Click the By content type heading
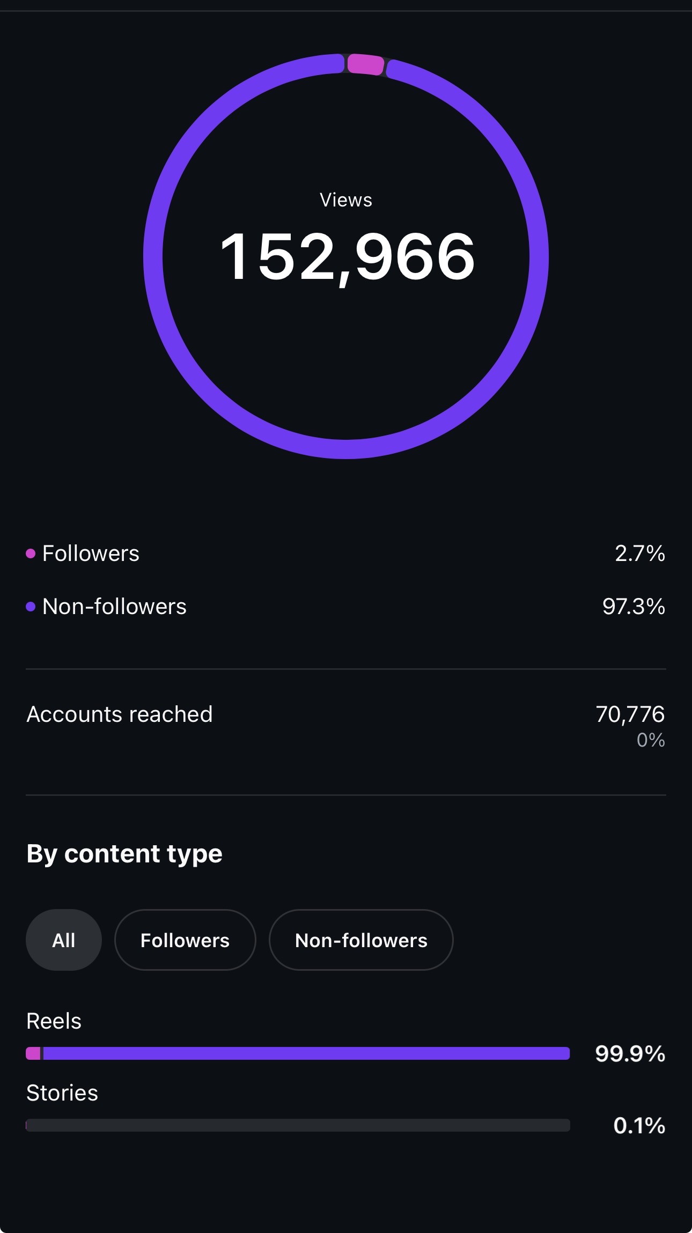The height and width of the screenshot is (1233, 692). pyautogui.click(x=124, y=854)
